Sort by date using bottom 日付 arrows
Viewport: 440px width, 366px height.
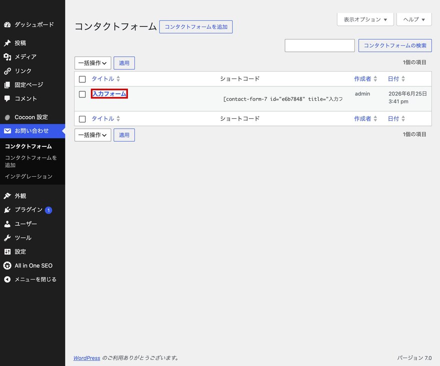coord(403,118)
